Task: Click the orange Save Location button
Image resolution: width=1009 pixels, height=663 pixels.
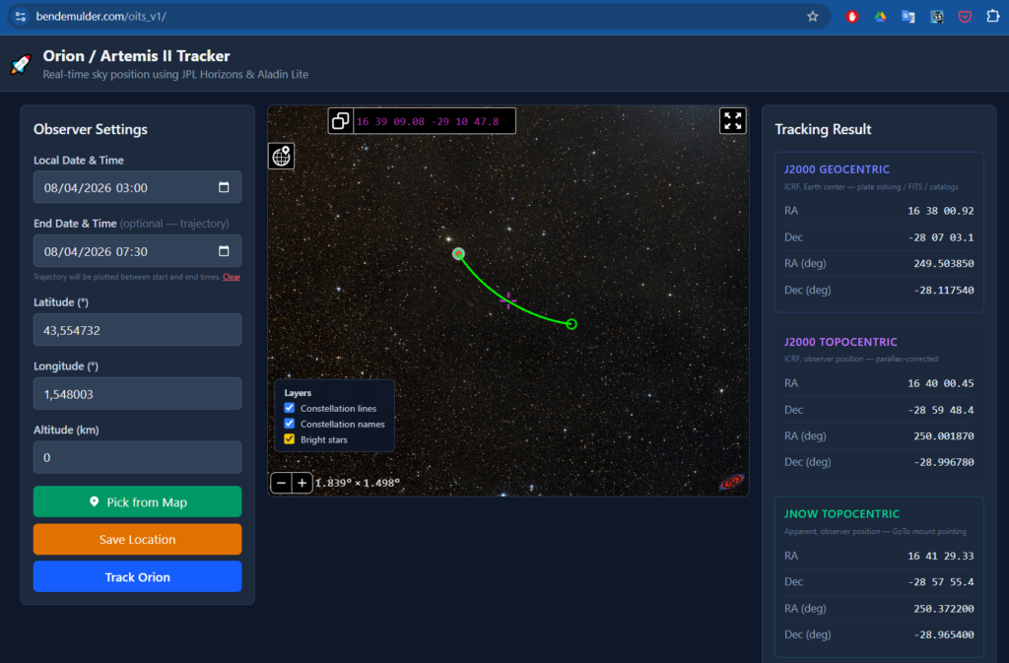Action: pyautogui.click(x=137, y=540)
